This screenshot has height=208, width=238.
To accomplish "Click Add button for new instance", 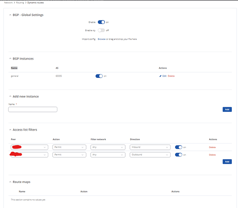I will tap(227, 109).
